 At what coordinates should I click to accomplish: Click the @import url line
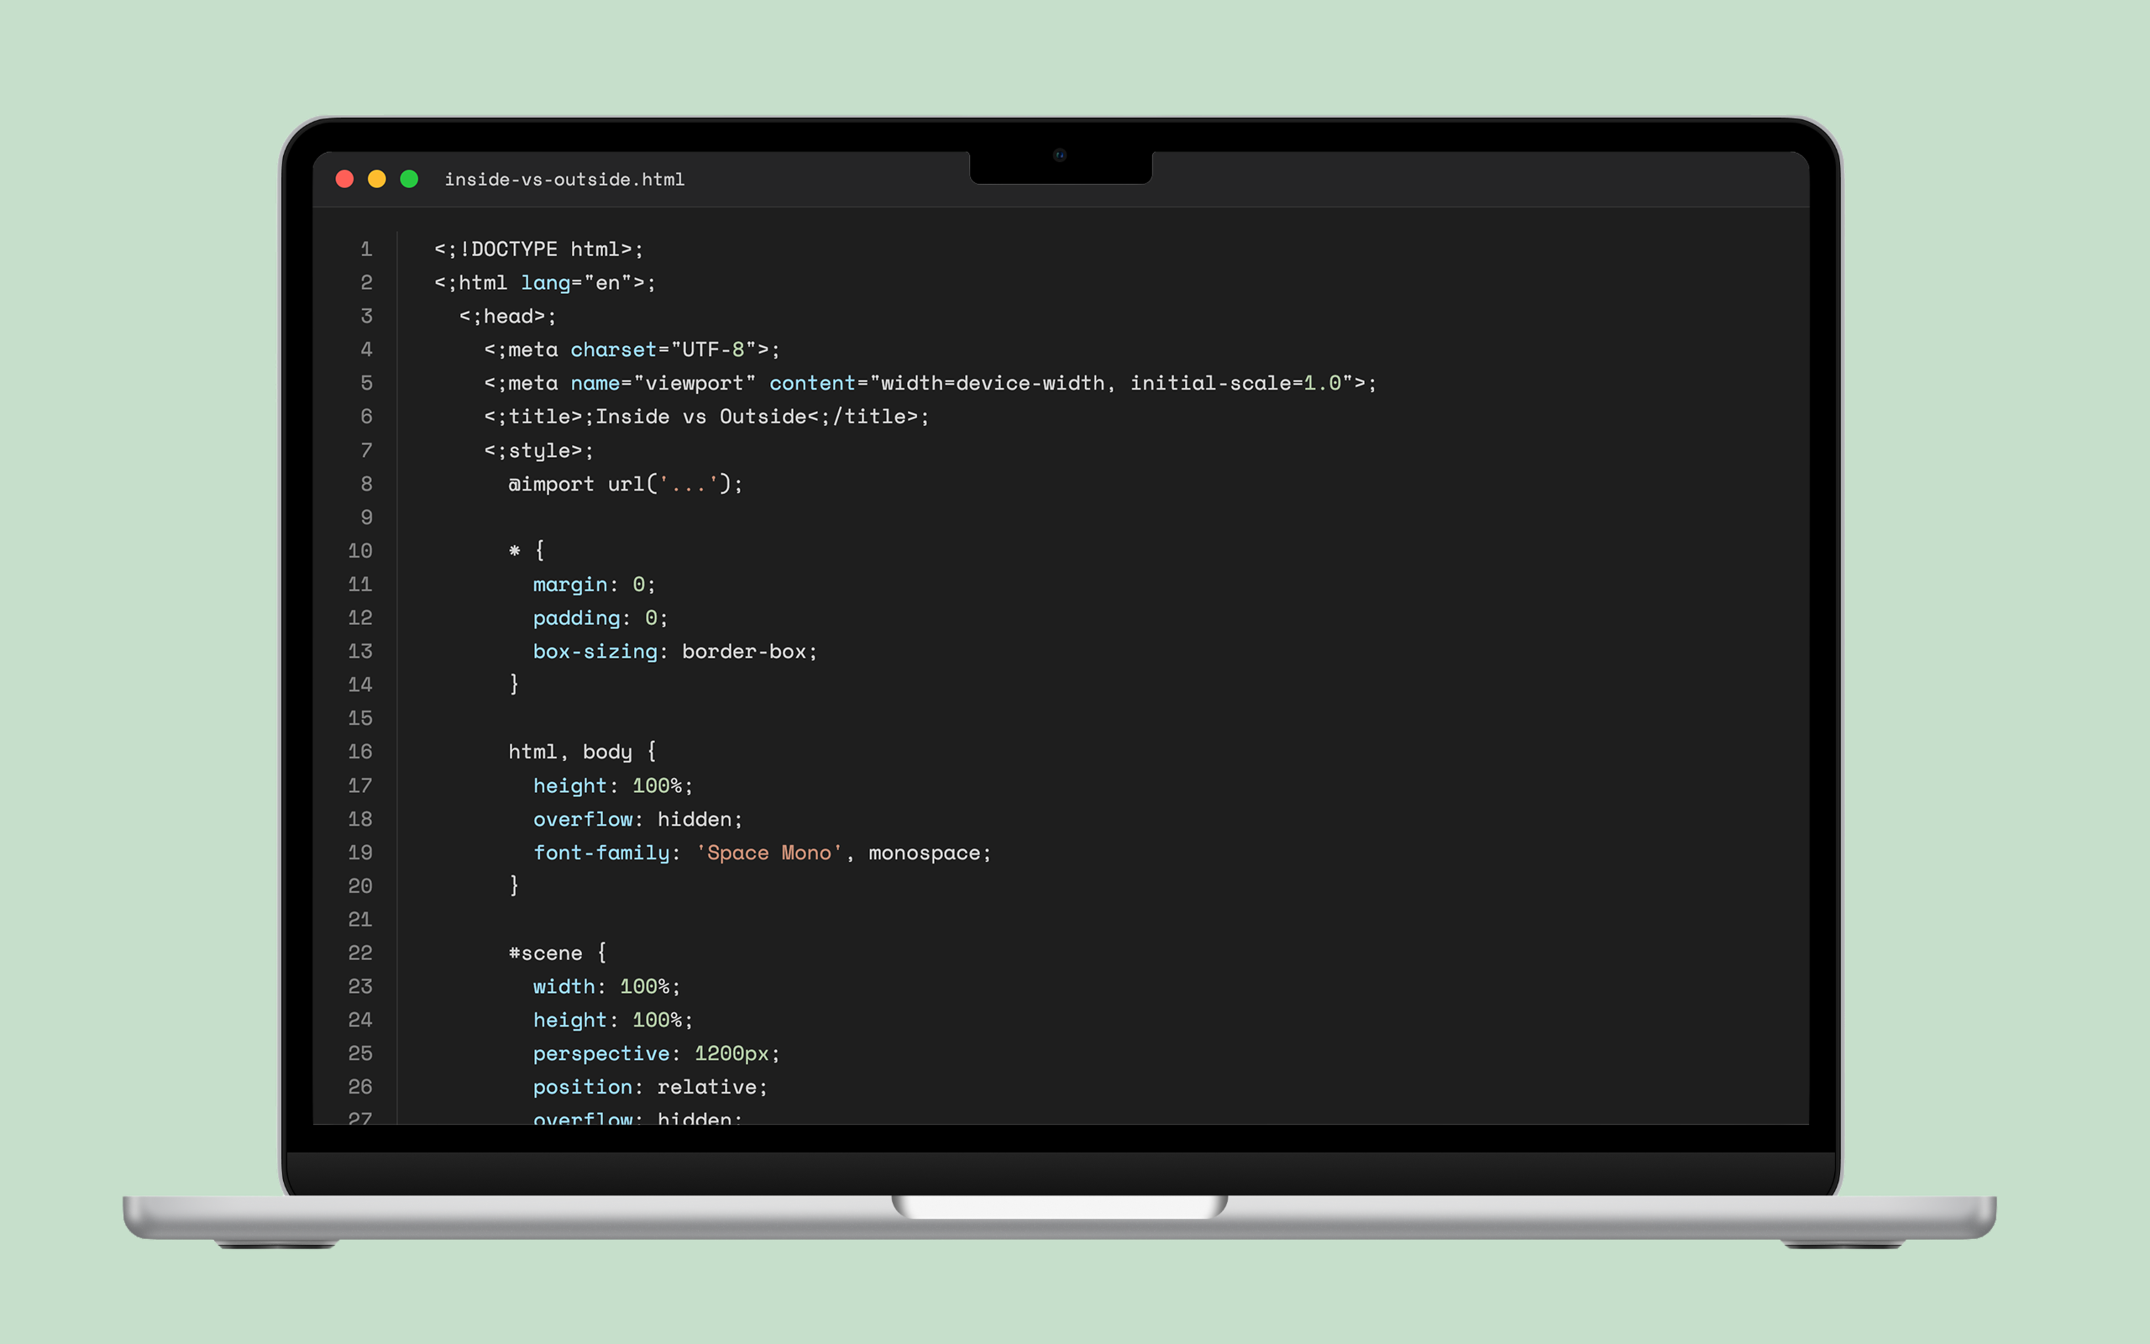(x=626, y=484)
